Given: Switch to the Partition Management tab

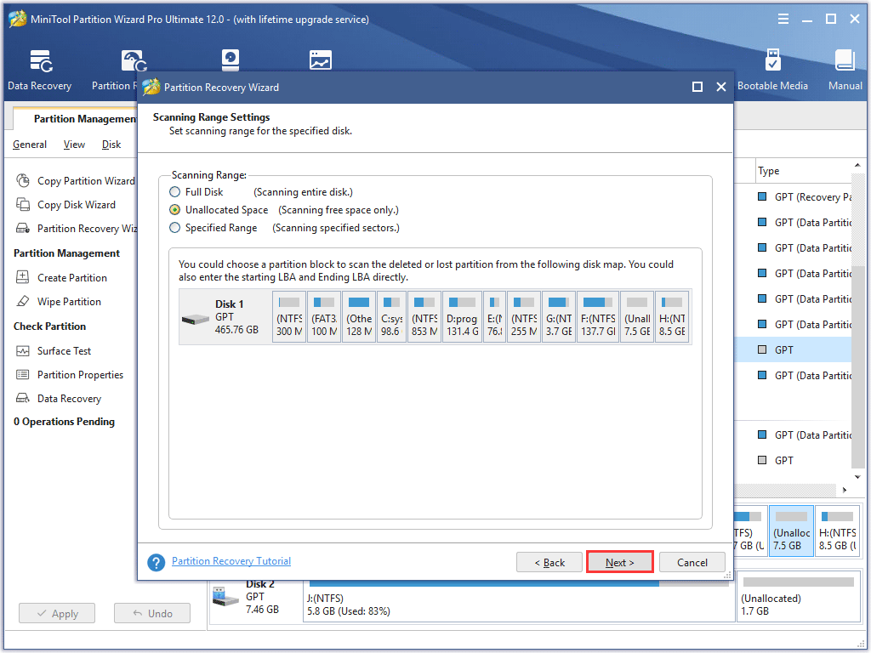Looking at the screenshot, I should click(77, 118).
